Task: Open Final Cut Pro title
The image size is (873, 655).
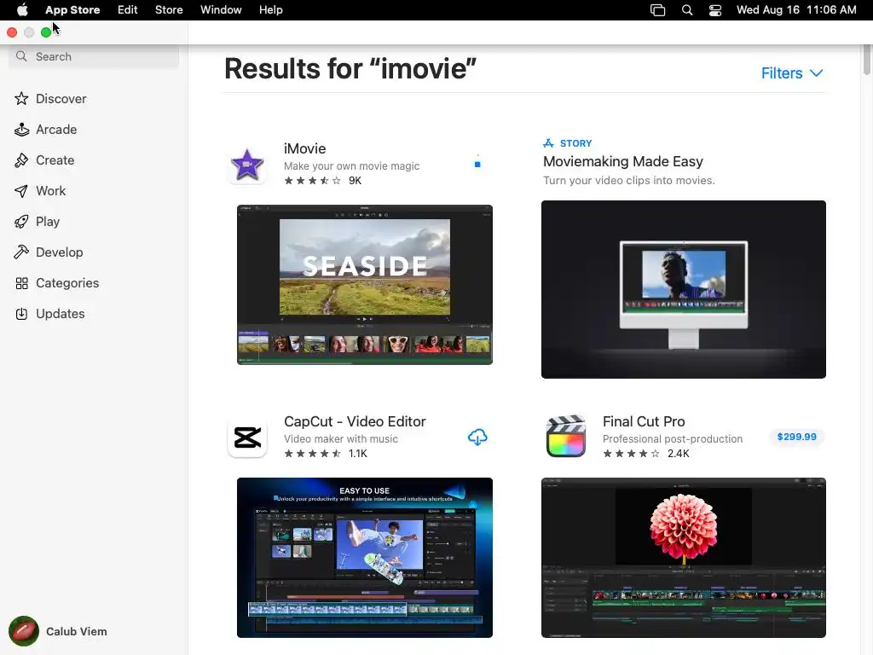Action: 644,421
